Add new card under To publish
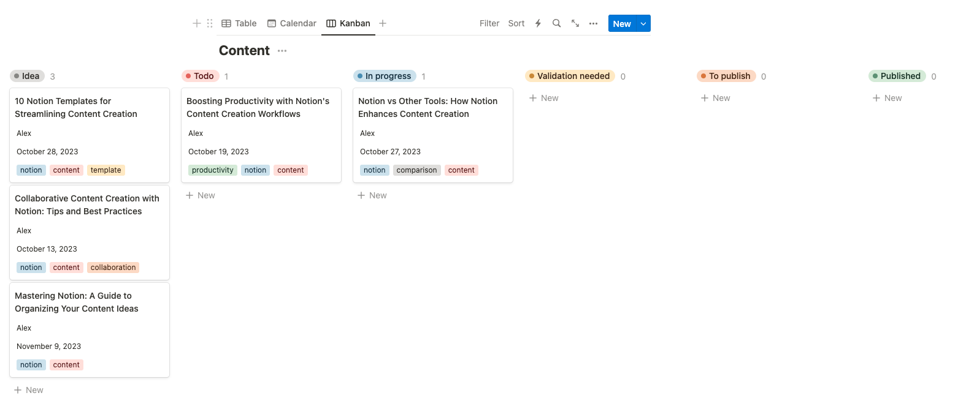This screenshot has height=401, width=958. pyautogui.click(x=716, y=98)
